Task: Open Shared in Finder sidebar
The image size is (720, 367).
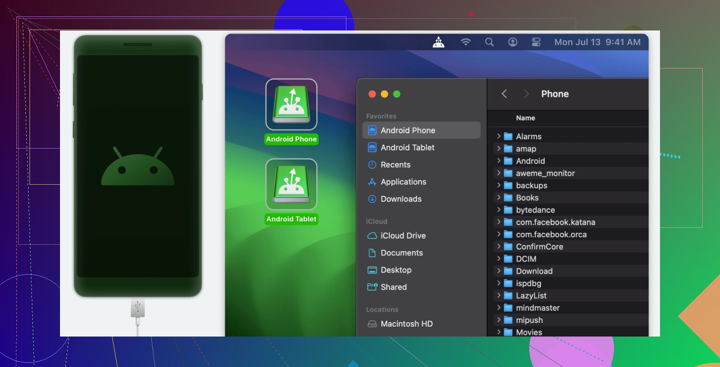Action: click(421, 287)
